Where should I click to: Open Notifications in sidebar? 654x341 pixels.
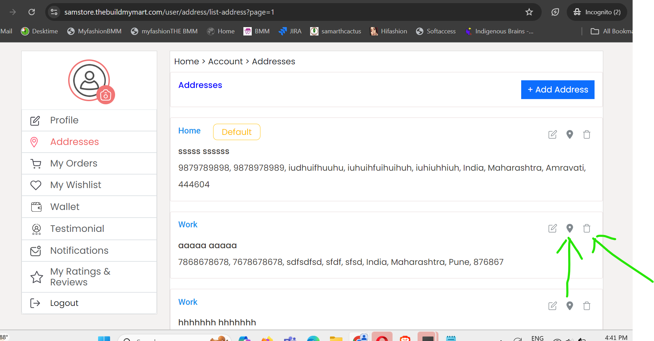coord(89,251)
